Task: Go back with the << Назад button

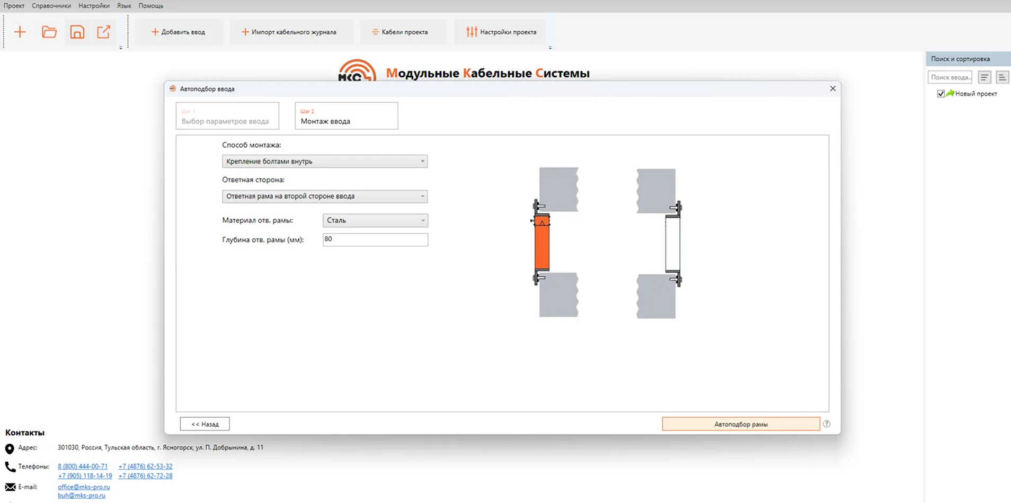Action: 205,424
